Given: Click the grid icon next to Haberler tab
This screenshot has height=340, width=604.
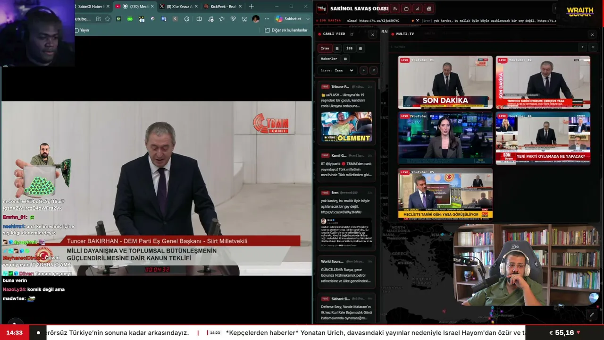Looking at the screenshot, I should [x=345, y=59].
